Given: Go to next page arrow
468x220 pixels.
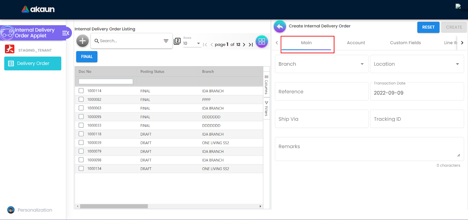Looking at the screenshot, I should point(244,45).
